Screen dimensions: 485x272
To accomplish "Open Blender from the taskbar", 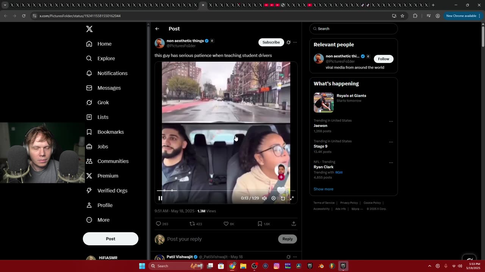I will [321, 266].
